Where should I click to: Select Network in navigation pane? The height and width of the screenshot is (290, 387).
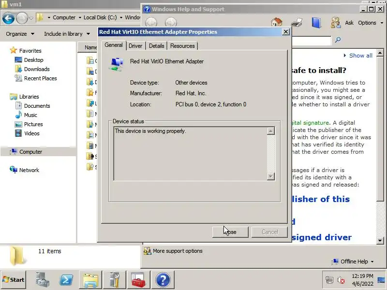tap(29, 170)
